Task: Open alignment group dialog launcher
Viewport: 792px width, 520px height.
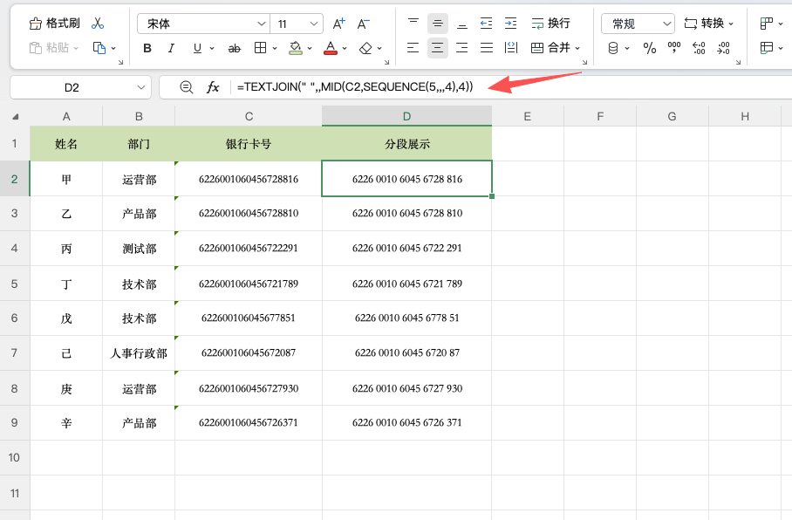Action: click(585, 62)
